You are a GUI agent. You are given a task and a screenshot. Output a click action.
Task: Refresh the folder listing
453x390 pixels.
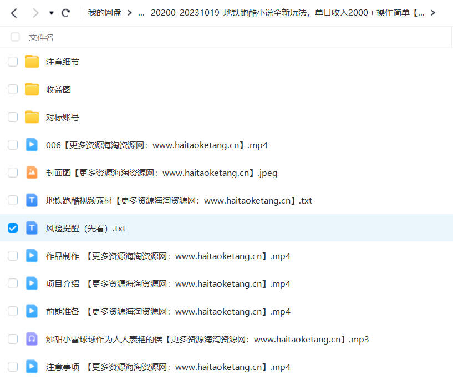pos(66,13)
